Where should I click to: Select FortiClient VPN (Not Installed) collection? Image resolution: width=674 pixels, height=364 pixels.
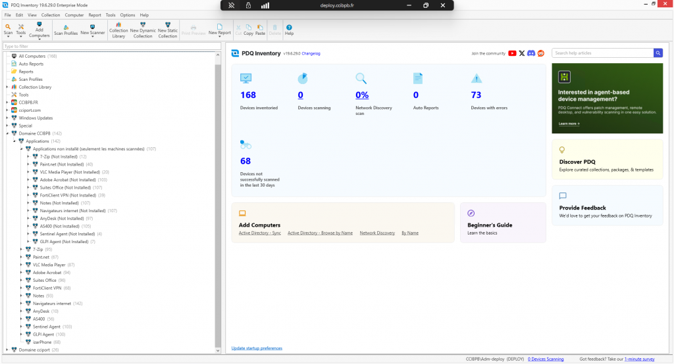69,195
